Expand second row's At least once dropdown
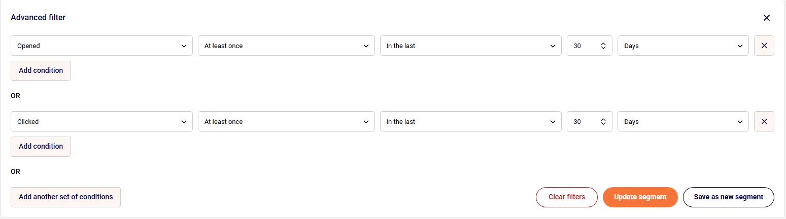The height and width of the screenshot is (219, 786). (x=286, y=121)
